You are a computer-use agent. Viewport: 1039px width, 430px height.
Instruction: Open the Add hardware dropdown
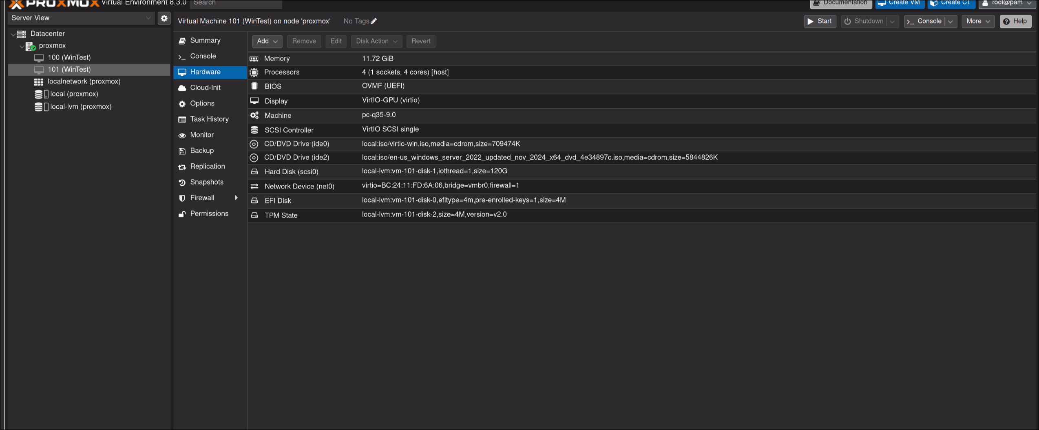click(267, 41)
